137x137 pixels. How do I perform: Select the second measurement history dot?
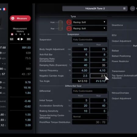tap(16, 34)
